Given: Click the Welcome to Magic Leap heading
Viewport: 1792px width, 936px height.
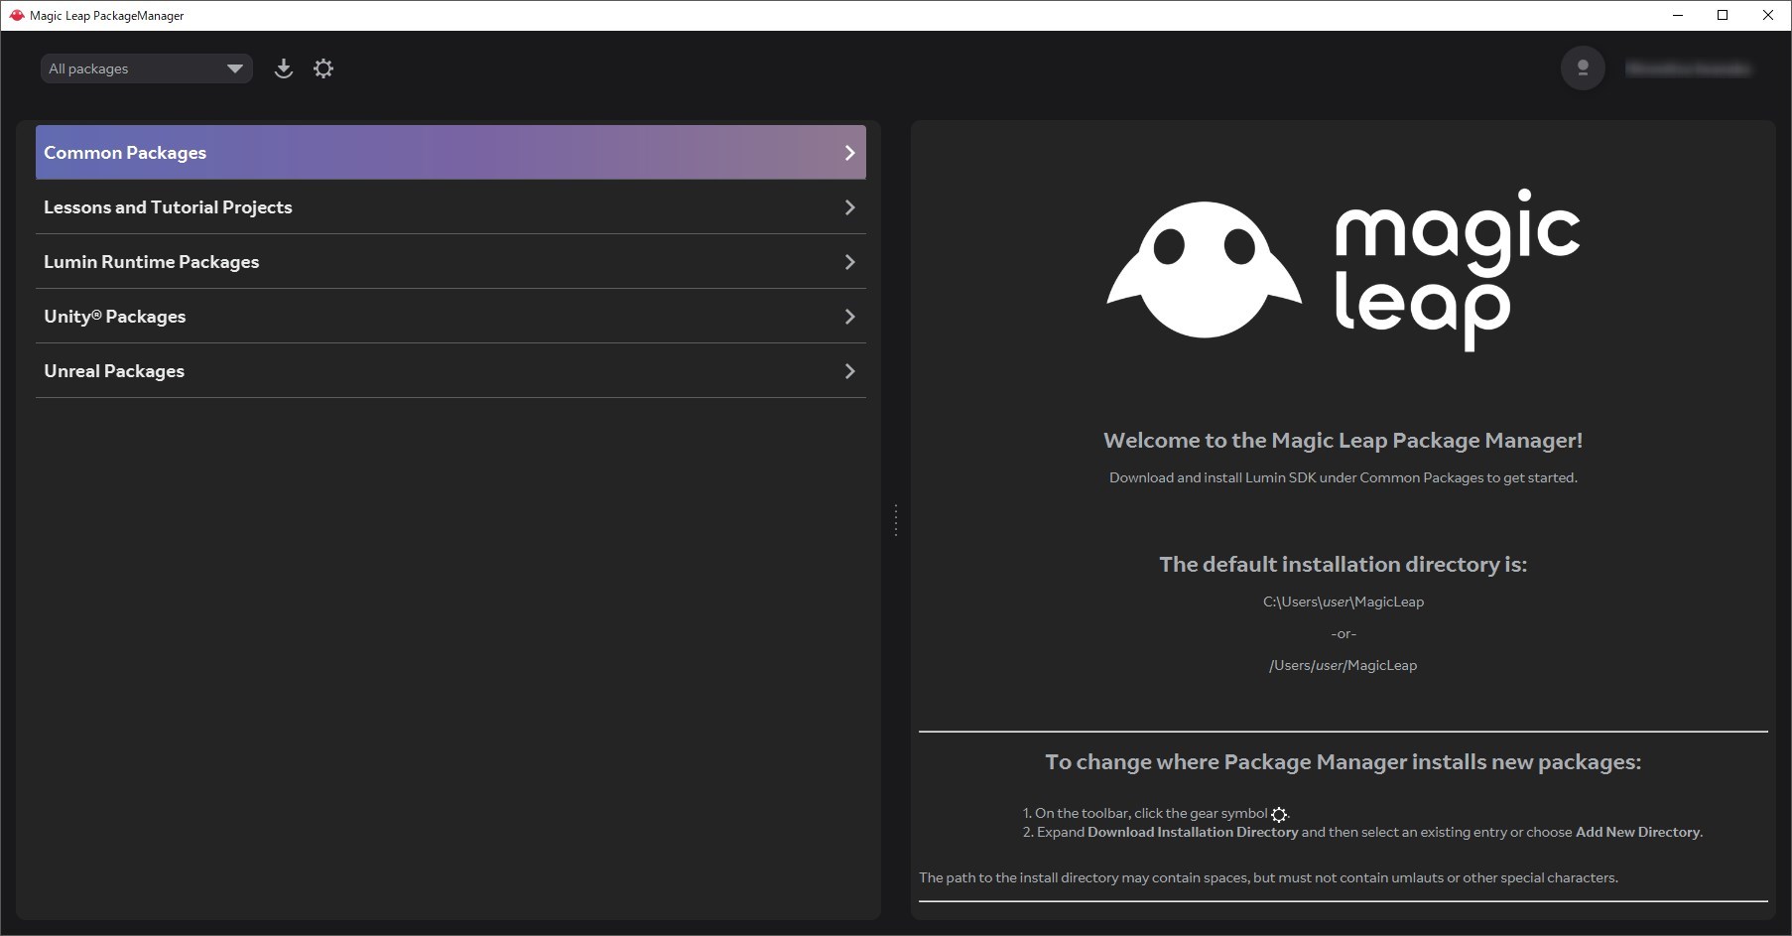Looking at the screenshot, I should (1343, 440).
